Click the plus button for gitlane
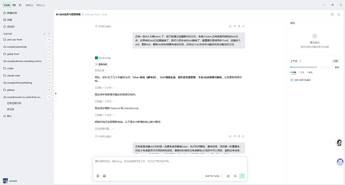The image size is (345, 185). 49,90
